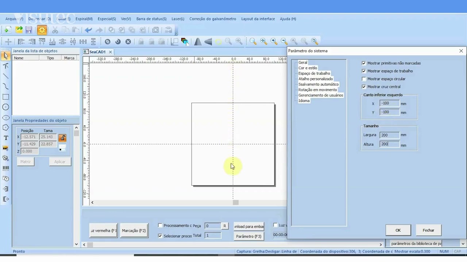Image resolution: width=467 pixels, height=262 pixels.
Task: Click the new file icon
Action: click(x=8, y=30)
